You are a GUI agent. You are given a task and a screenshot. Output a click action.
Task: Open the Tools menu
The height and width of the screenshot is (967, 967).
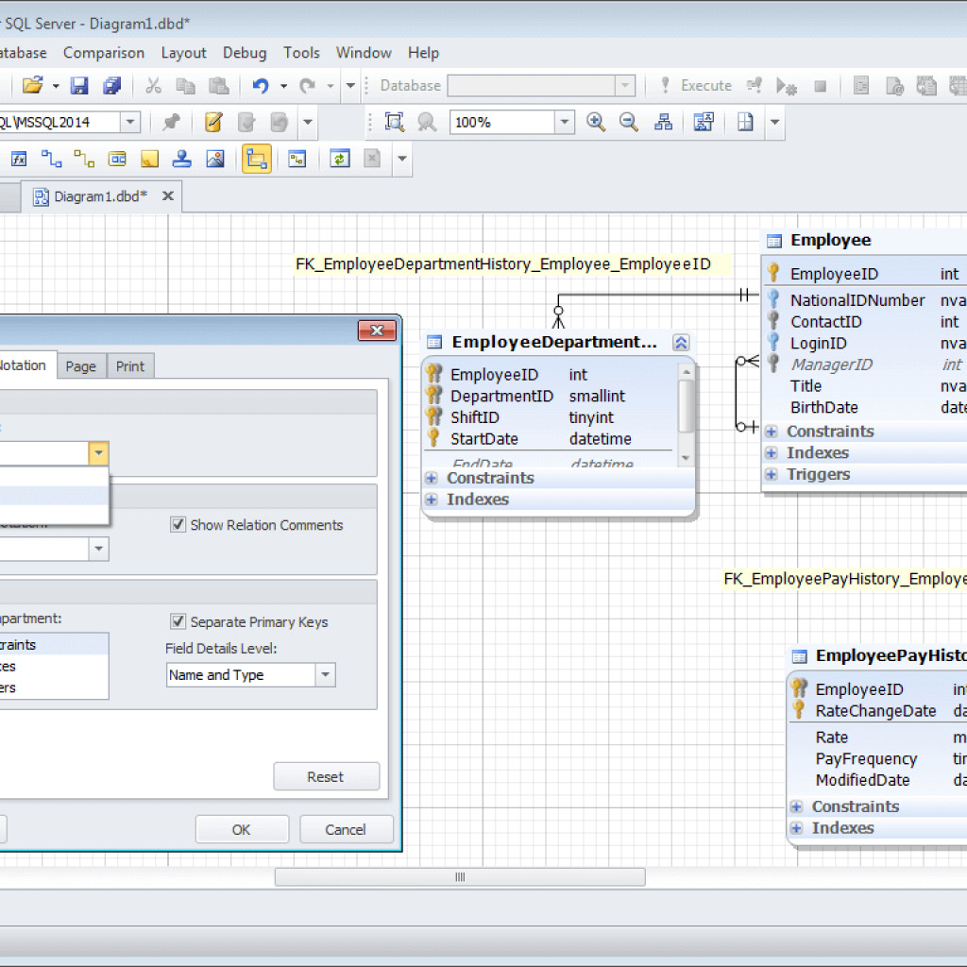click(301, 53)
